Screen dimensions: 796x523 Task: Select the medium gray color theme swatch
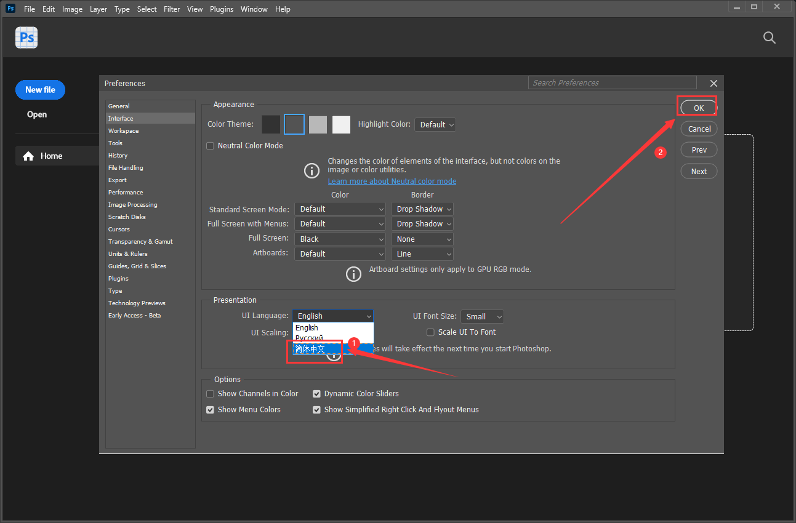tap(318, 124)
